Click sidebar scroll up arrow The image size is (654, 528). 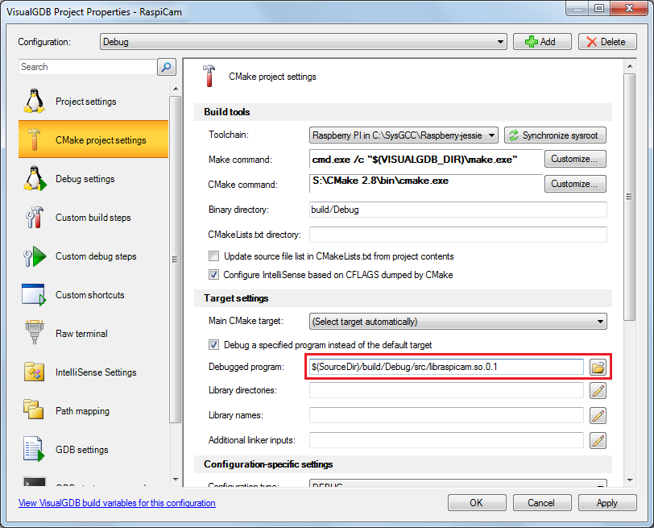tap(176, 89)
